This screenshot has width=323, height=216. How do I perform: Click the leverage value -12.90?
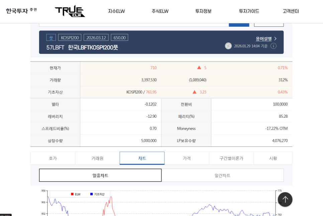click(x=151, y=116)
